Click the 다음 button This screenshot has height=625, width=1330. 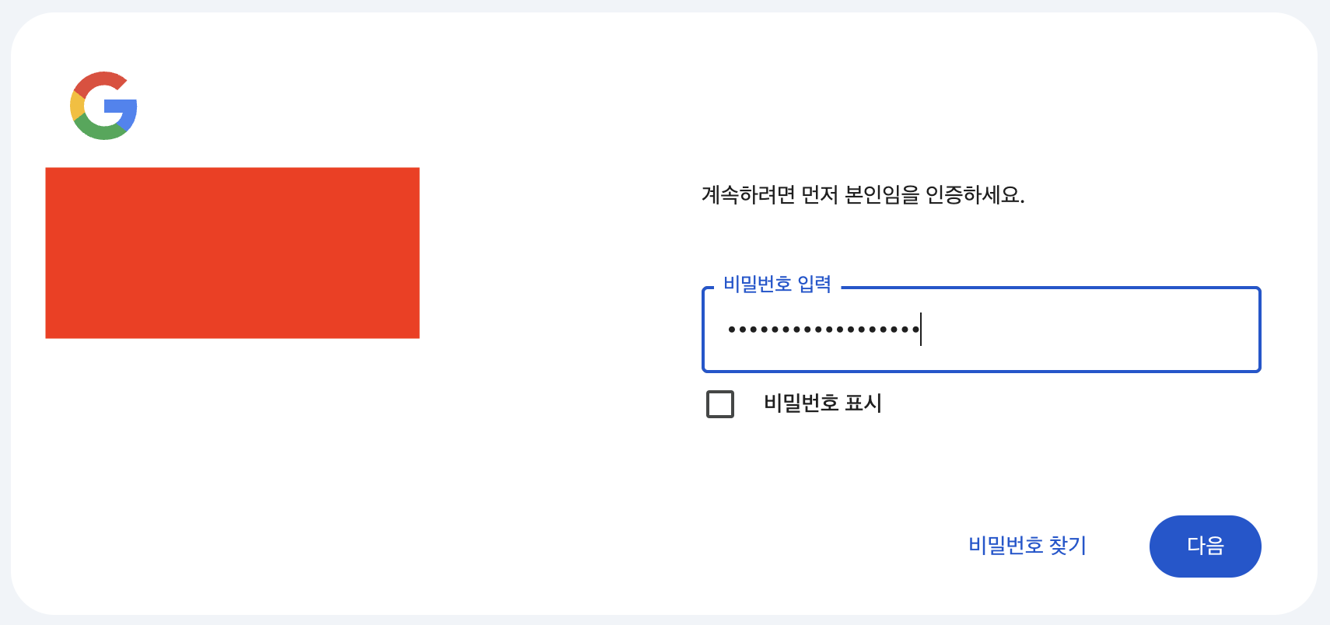pyautogui.click(x=1205, y=546)
